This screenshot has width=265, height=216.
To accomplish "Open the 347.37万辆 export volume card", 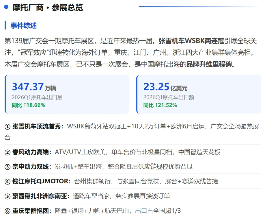I will [x=67, y=94].
